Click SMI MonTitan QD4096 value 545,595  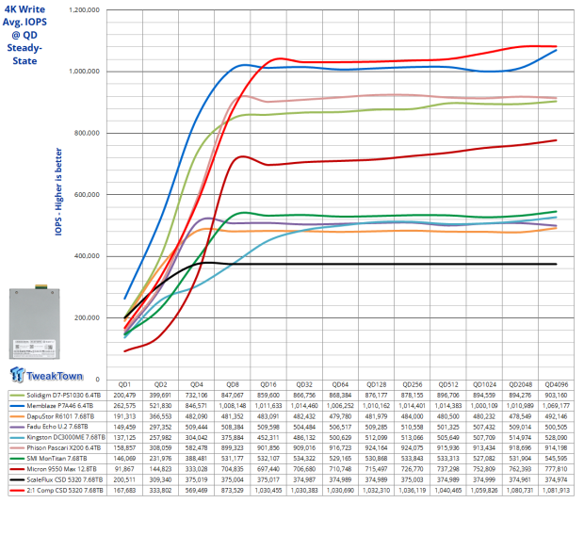(556, 459)
